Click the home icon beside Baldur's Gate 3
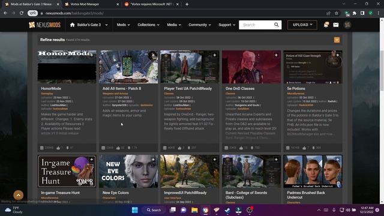The height and width of the screenshot is (216, 384). (72, 25)
